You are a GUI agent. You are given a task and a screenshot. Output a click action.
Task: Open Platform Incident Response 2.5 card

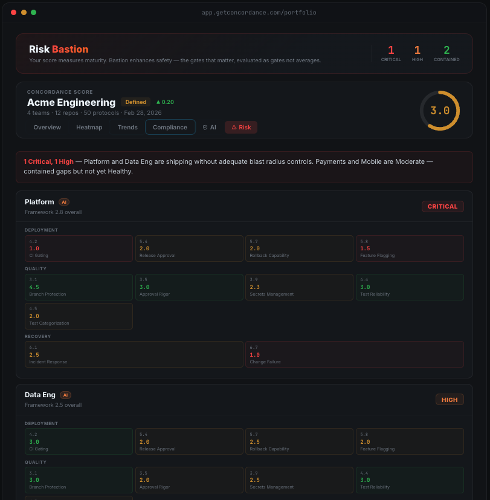pos(134,354)
